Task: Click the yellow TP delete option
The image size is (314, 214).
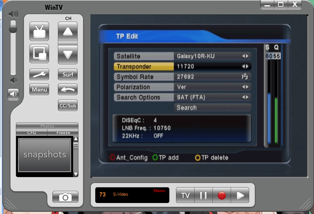Action: (x=211, y=158)
